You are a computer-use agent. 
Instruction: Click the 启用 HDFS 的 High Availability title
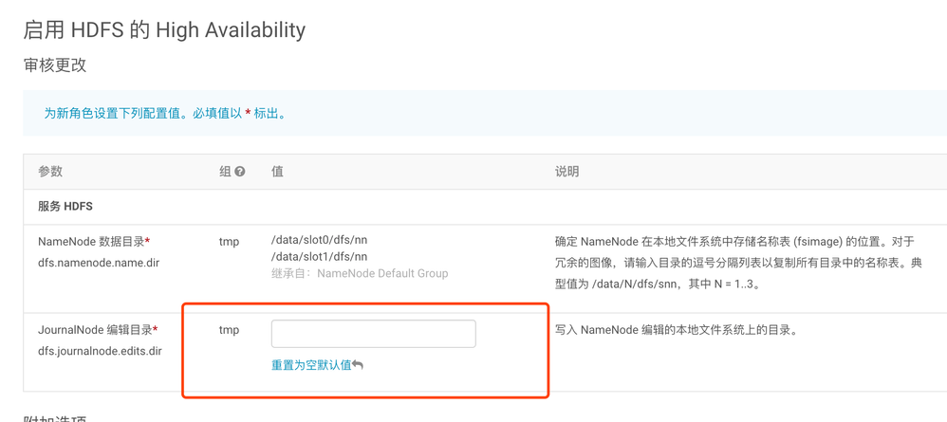[164, 29]
